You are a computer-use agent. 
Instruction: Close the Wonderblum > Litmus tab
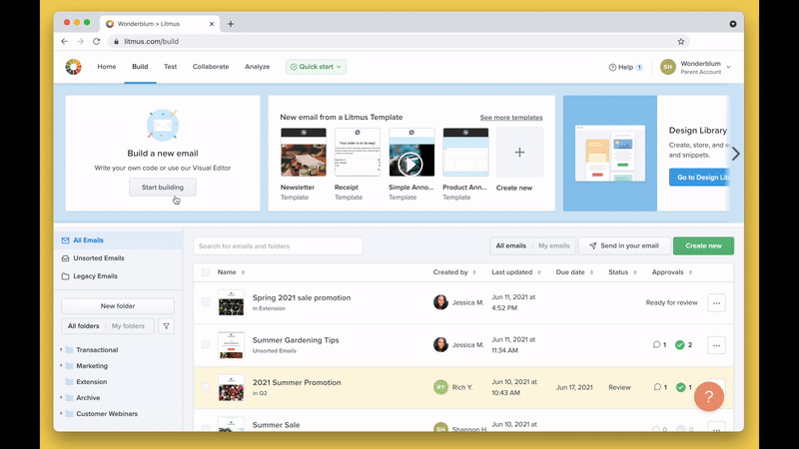coord(212,24)
